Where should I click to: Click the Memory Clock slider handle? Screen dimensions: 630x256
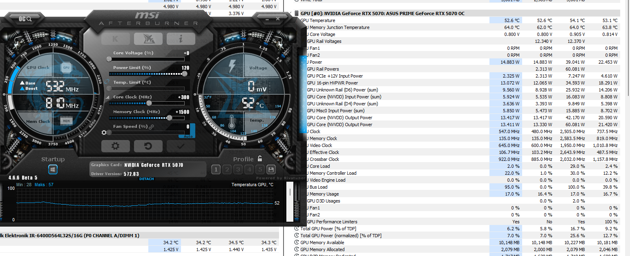point(170,118)
